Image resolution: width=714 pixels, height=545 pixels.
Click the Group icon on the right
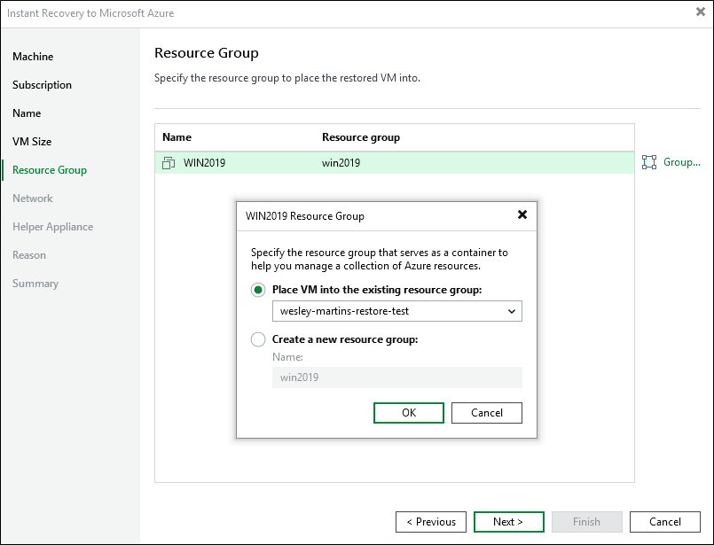pyautogui.click(x=649, y=162)
